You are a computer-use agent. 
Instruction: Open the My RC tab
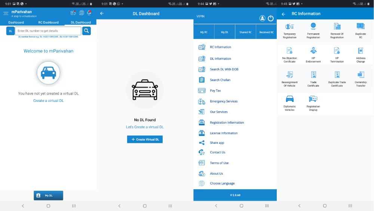pyautogui.click(x=204, y=32)
